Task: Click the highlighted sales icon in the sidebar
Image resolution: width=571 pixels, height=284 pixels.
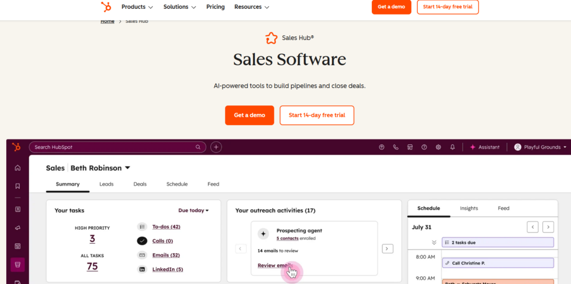Action: (17, 264)
